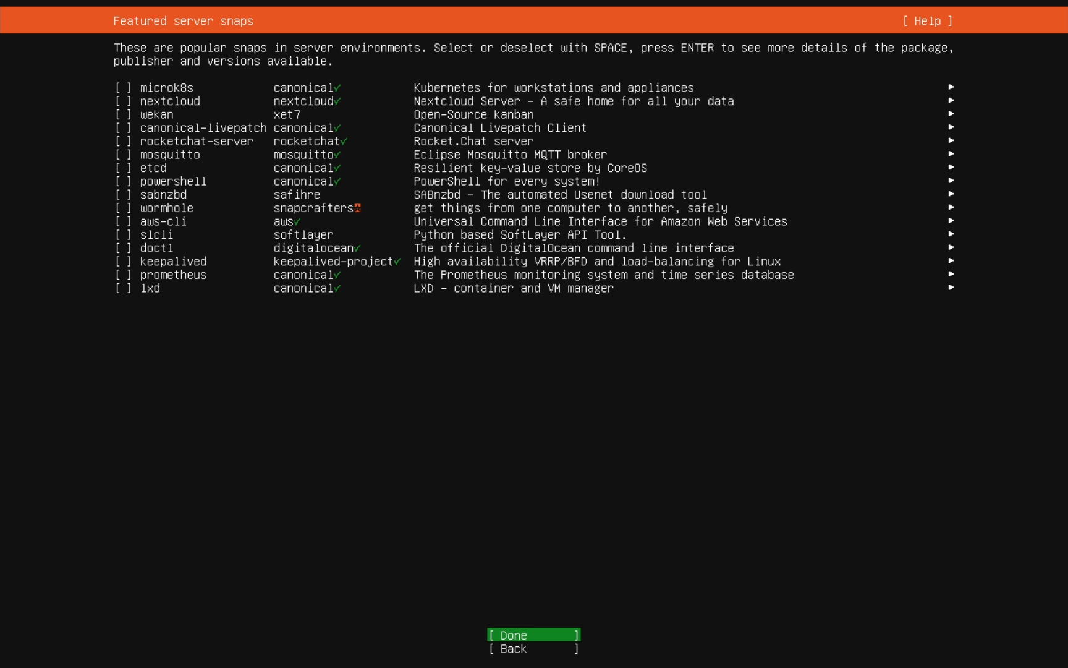Image resolution: width=1068 pixels, height=668 pixels.
Task: View more details about microk8s
Action: pyautogui.click(x=951, y=87)
